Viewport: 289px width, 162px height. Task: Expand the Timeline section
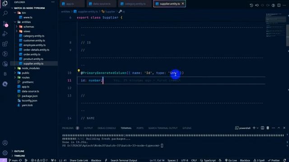pyautogui.click(x=19, y=156)
